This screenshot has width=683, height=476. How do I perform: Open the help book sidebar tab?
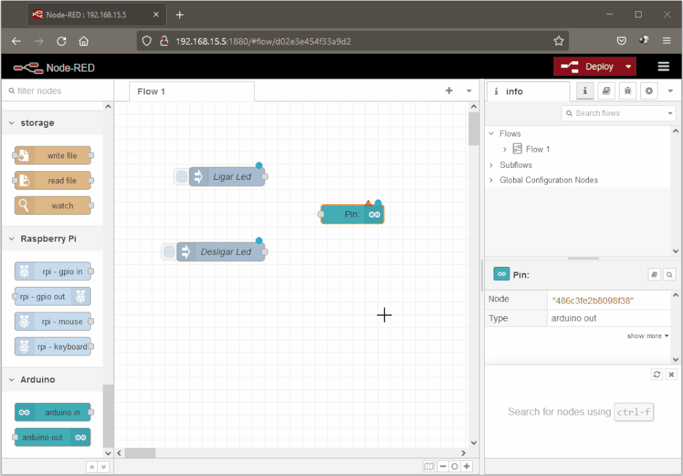click(606, 91)
